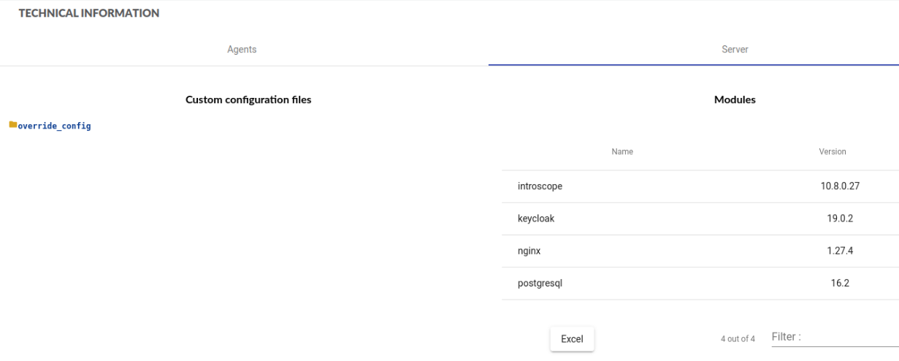The image size is (899, 361).
Task: Select the Server tab
Action: coord(735,50)
